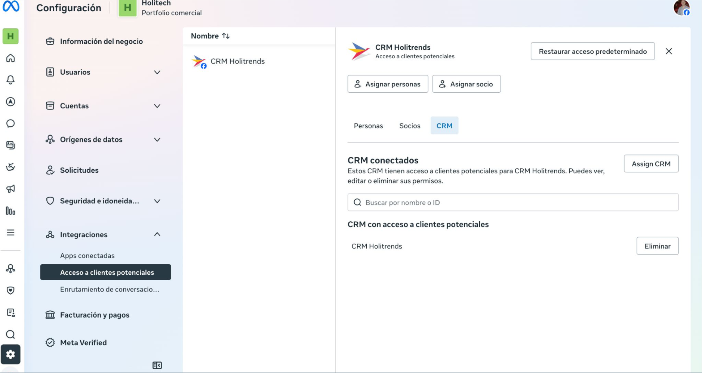Click the settings gear icon
Screen dimensions: 702x373
click(x=10, y=354)
